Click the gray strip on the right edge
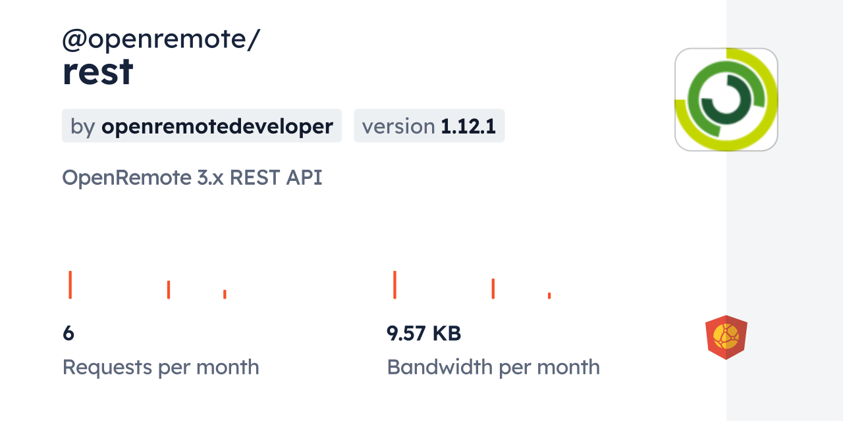 784,210
